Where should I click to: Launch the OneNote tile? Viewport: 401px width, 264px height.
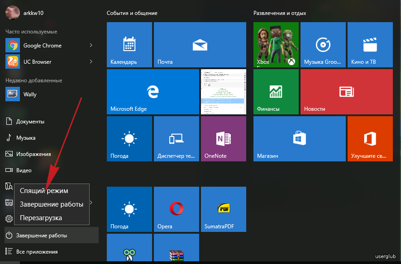click(224, 139)
